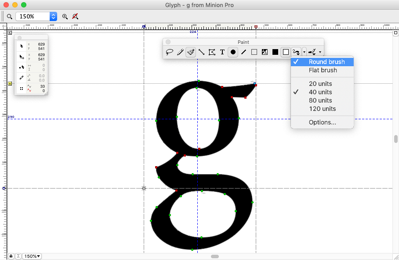This screenshot has width=399, height=260.
Task: Select the Polygon tool
Action: [212, 52]
